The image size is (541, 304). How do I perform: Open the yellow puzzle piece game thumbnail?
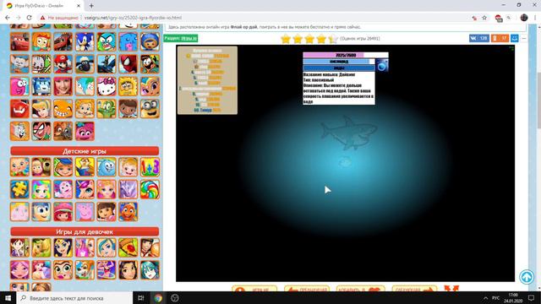point(19,189)
